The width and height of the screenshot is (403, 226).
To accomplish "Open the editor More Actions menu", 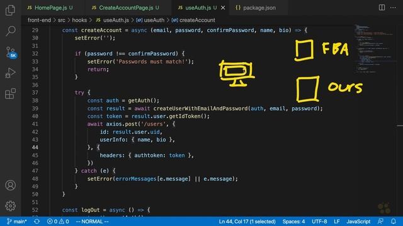I will click(x=393, y=8).
